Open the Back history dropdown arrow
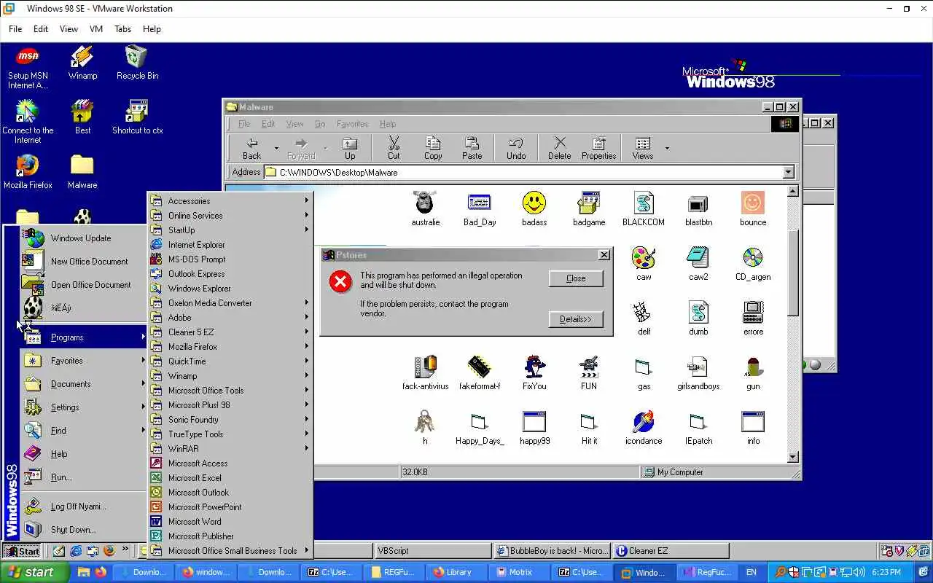Screen dimensions: 933x583 276,149
